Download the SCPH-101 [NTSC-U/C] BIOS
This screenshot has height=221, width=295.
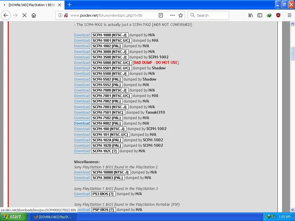[82, 134]
